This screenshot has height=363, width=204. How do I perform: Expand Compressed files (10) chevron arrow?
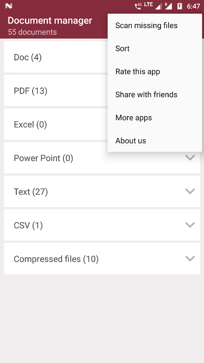click(190, 259)
